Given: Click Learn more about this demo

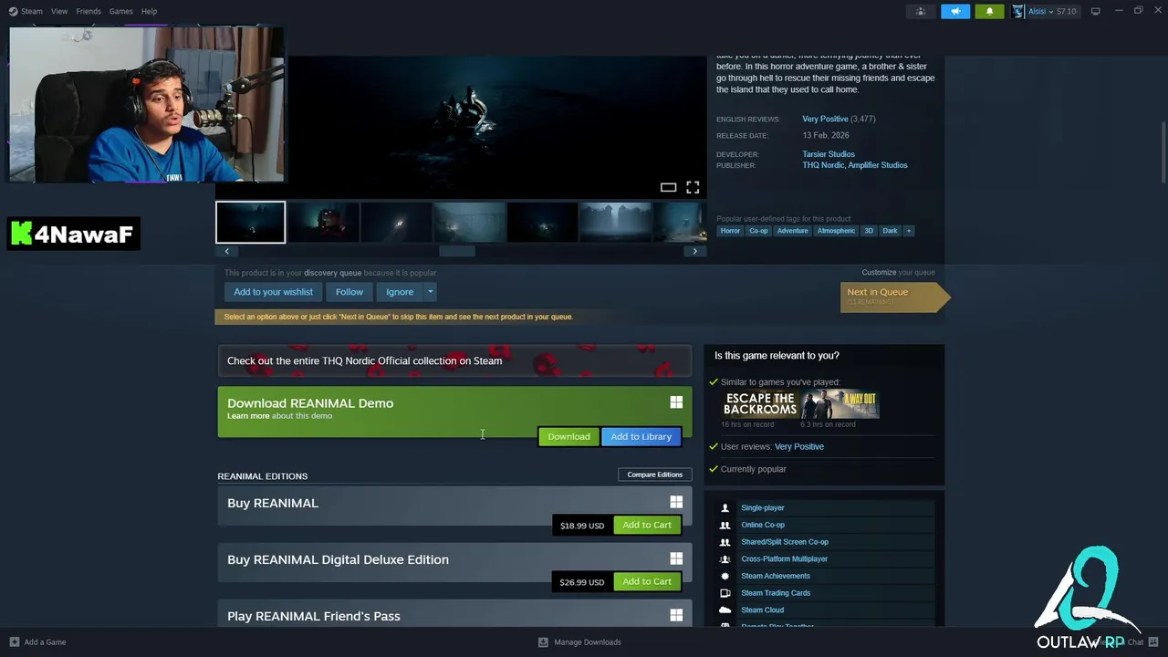Looking at the screenshot, I should pyautogui.click(x=248, y=416).
